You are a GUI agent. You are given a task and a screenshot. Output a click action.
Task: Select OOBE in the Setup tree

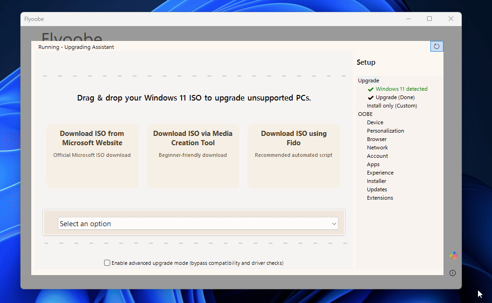(365, 114)
